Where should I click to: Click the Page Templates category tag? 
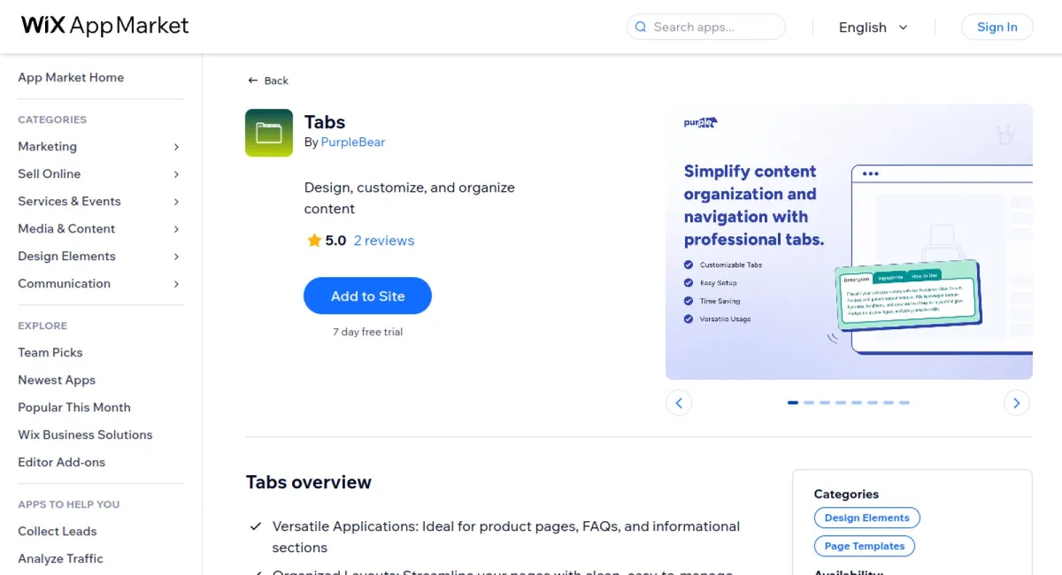tap(865, 547)
